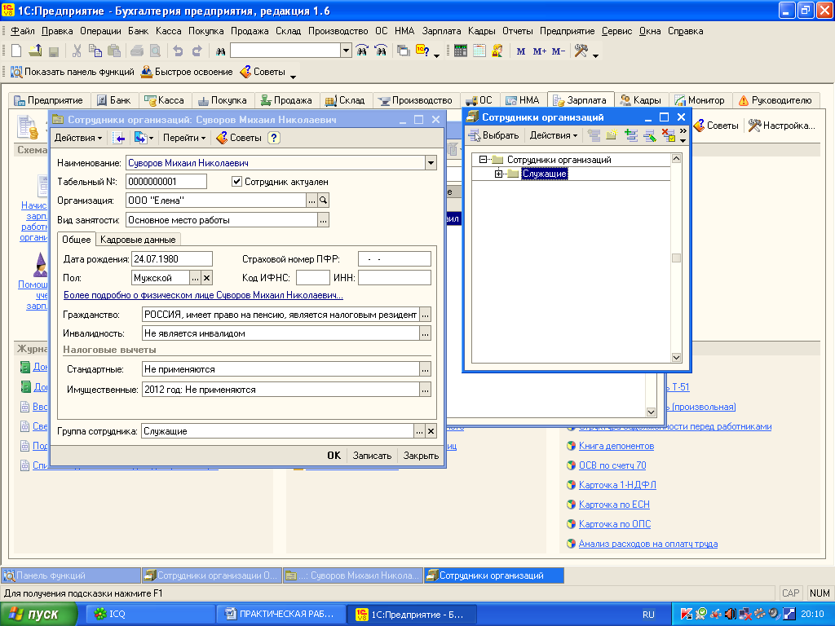The height and width of the screenshot is (626, 835).
Task: Click ellipsis button for Стандартные вычеты
Action: click(x=425, y=369)
